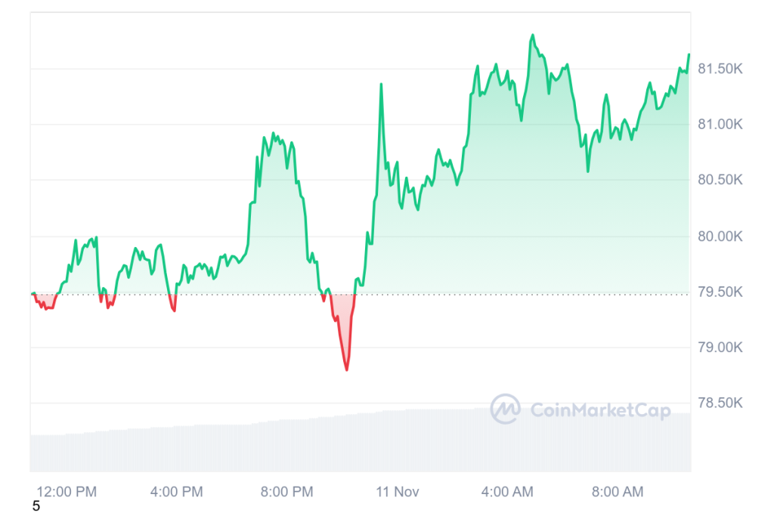774x516 pixels.
Task: Click the number 5 below the chart
Action: [36, 506]
